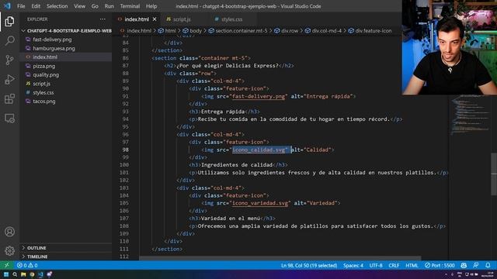Open the Selection menu
Viewport: 497px width, 279px height.
tap(57, 6)
